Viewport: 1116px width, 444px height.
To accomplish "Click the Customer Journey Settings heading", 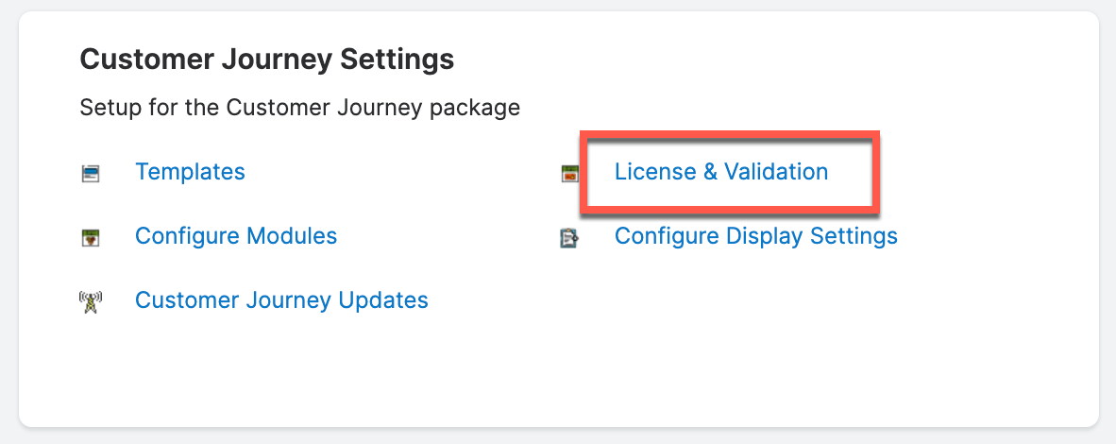I will [266, 60].
